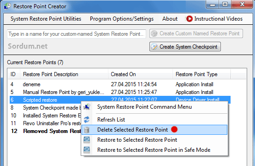
Task: Click the custom restore point name field
Action: pos(77,34)
